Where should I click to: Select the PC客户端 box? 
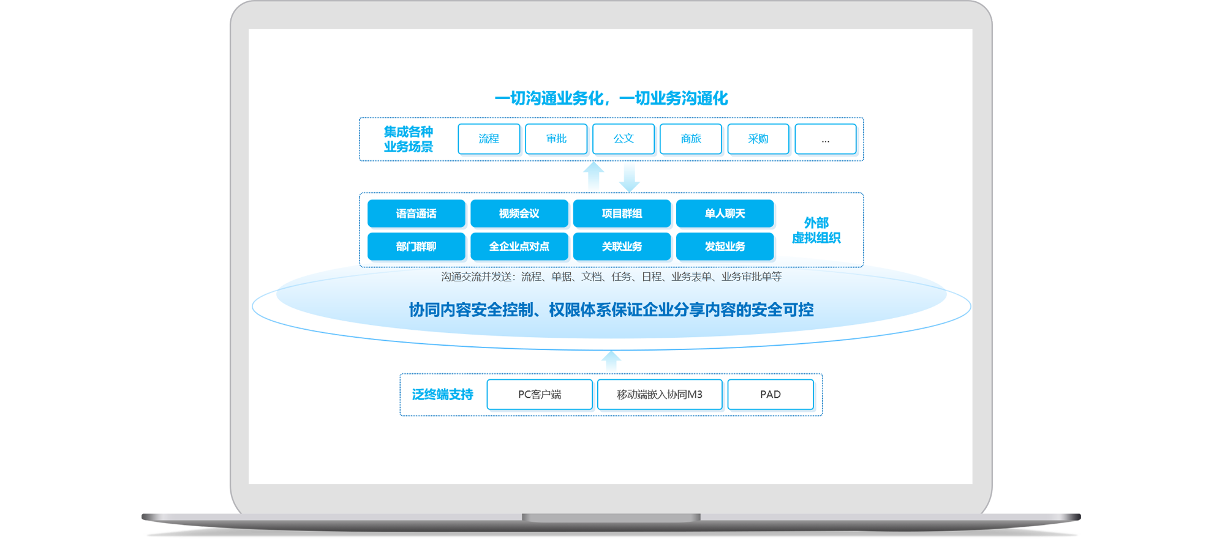(540, 395)
